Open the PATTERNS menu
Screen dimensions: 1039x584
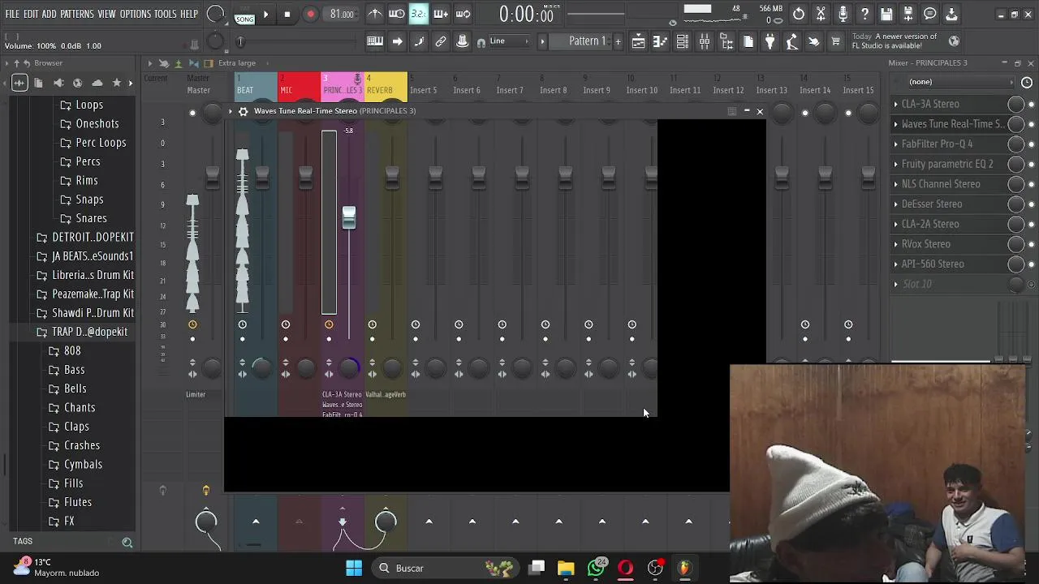(x=77, y=14)
